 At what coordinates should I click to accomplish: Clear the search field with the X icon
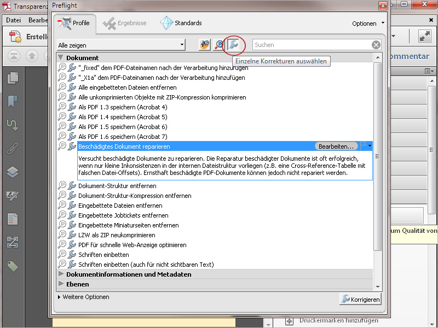pyautogui.click(x=377, y=45)
